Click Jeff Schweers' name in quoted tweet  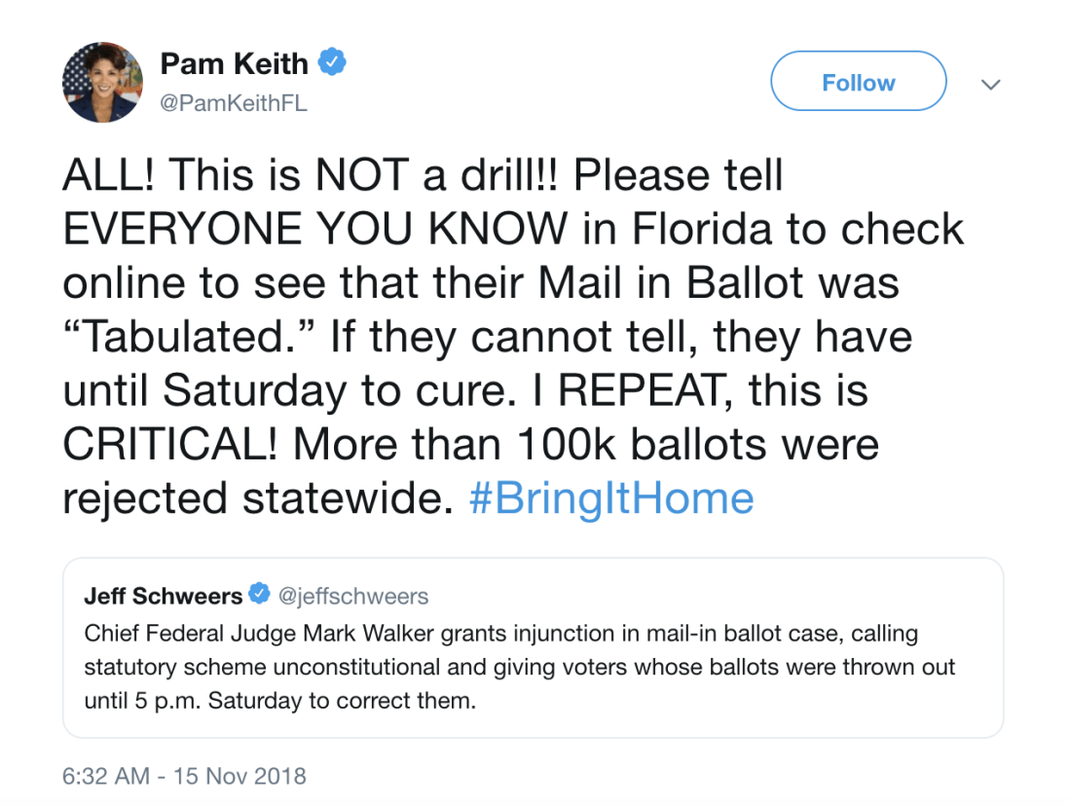point(163,595)
